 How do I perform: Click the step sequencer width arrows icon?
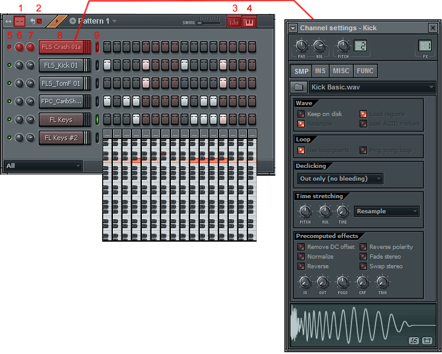click(8, 21)
